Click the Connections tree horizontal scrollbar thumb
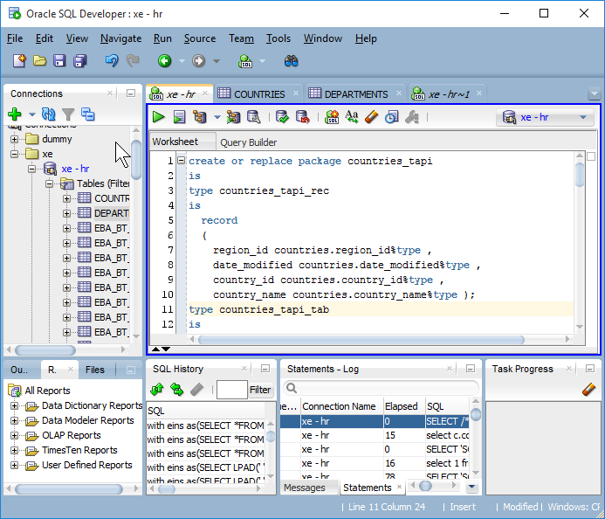This screenshot has width=605, height=519. point(45,350)
